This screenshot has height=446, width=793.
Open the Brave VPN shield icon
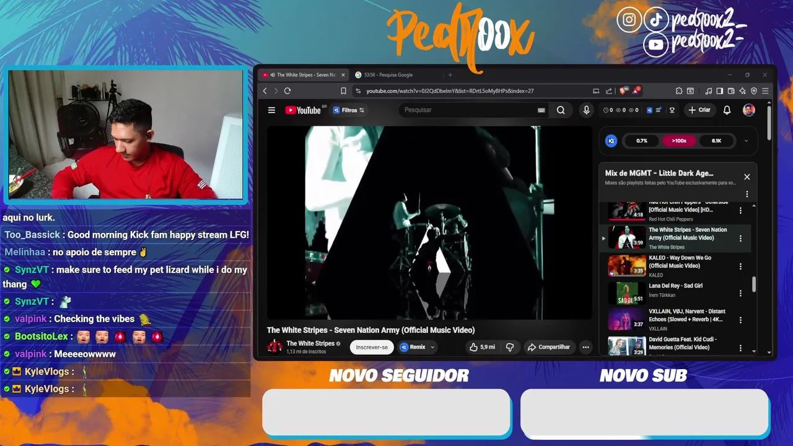pos(754,90)
